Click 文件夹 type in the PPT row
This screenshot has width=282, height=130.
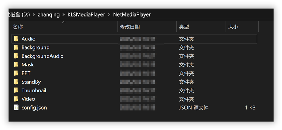[x=186, y=73]
